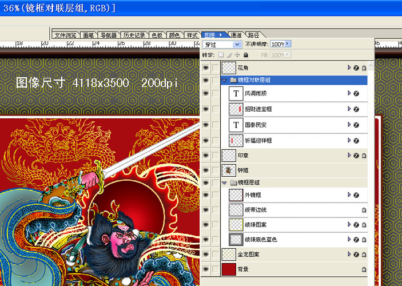Viewport: 402px width, 286px height.
Task: Select the 祈福迎祥框 layer name
Action: [258, 141]
